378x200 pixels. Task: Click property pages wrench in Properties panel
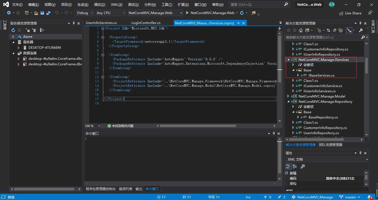tap(303, 166)
